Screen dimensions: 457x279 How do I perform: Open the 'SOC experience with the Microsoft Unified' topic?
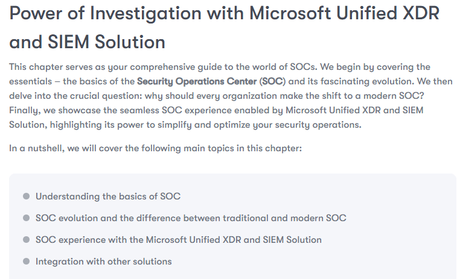179,240
